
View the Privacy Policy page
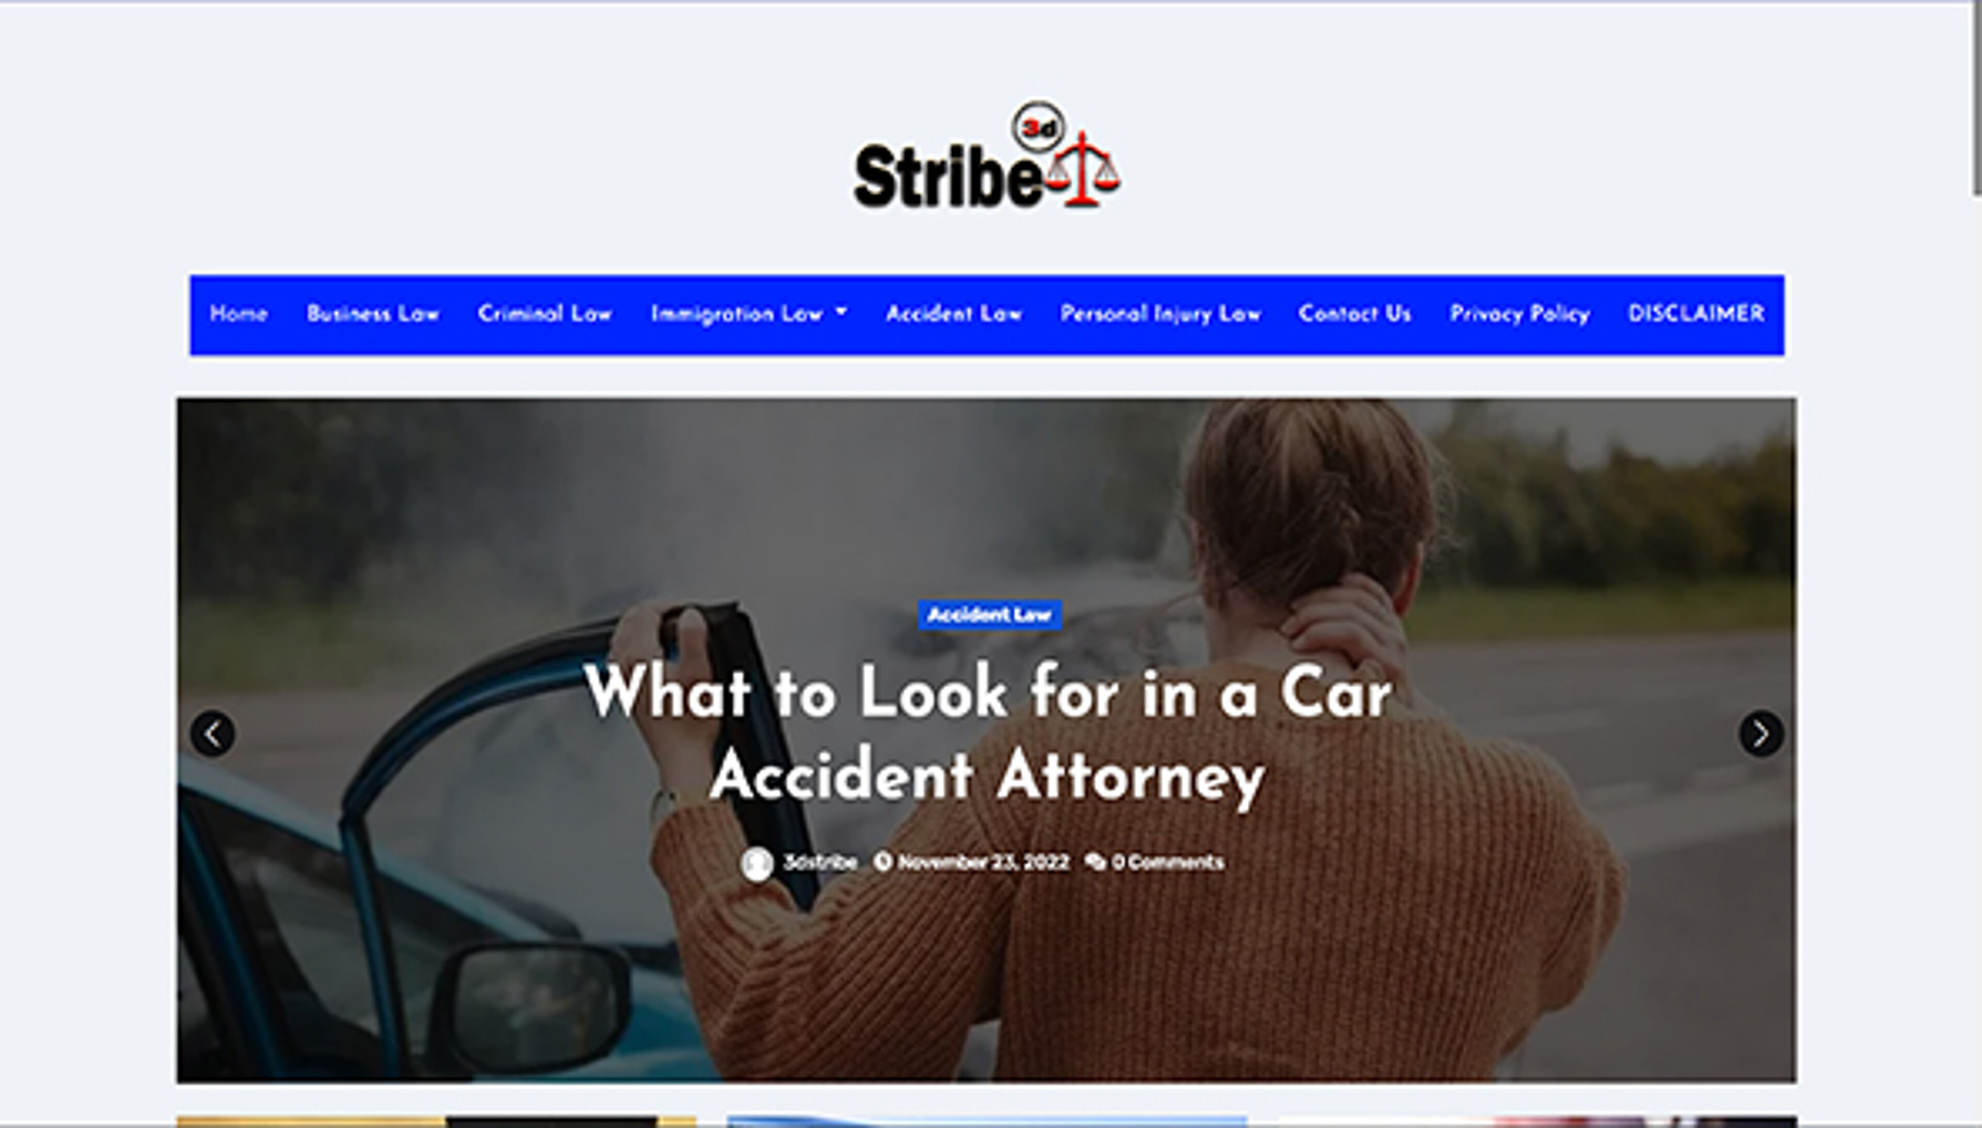[x=1520, y=315]
